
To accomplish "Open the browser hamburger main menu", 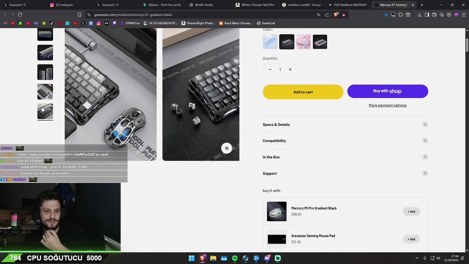I will click(464, 15).
